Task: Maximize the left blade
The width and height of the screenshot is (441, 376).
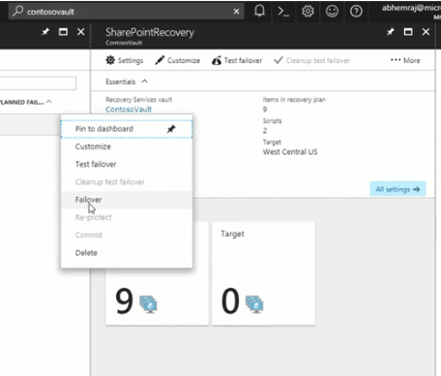Action: [x=63, y=32]
